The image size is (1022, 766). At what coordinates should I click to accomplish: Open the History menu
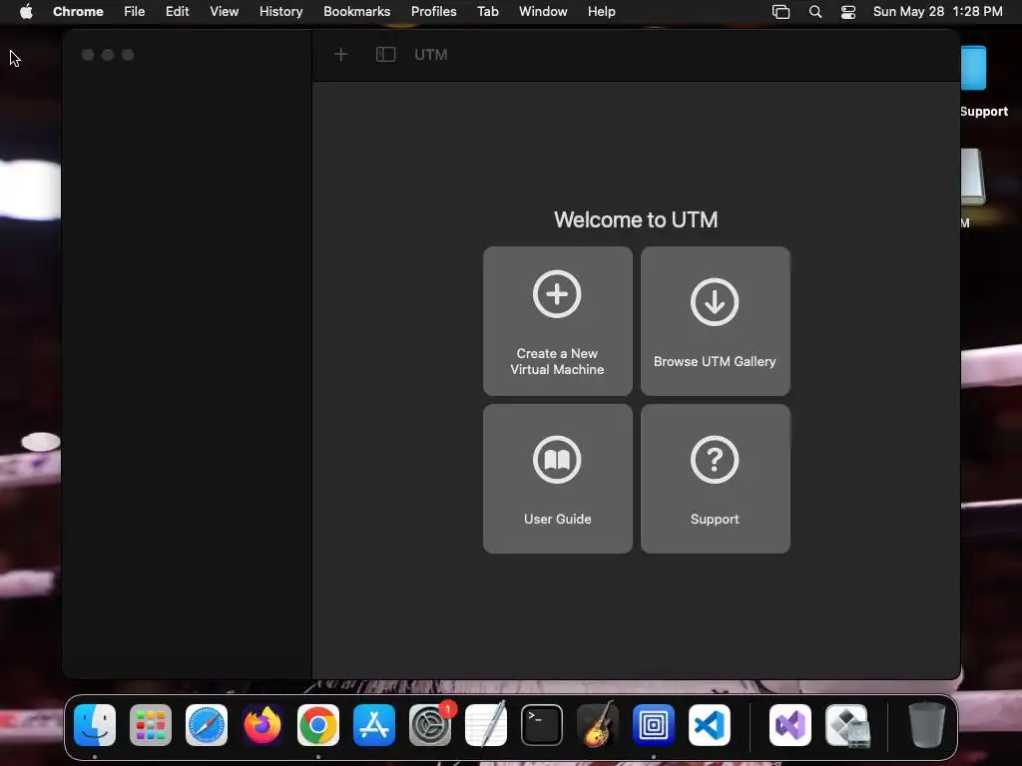[280, 12]
